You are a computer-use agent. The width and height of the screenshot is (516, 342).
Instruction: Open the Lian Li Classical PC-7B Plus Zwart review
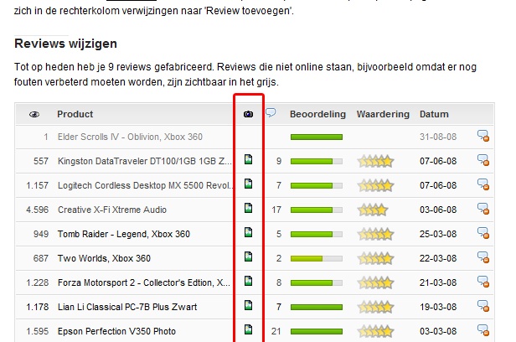click(127, 307)
